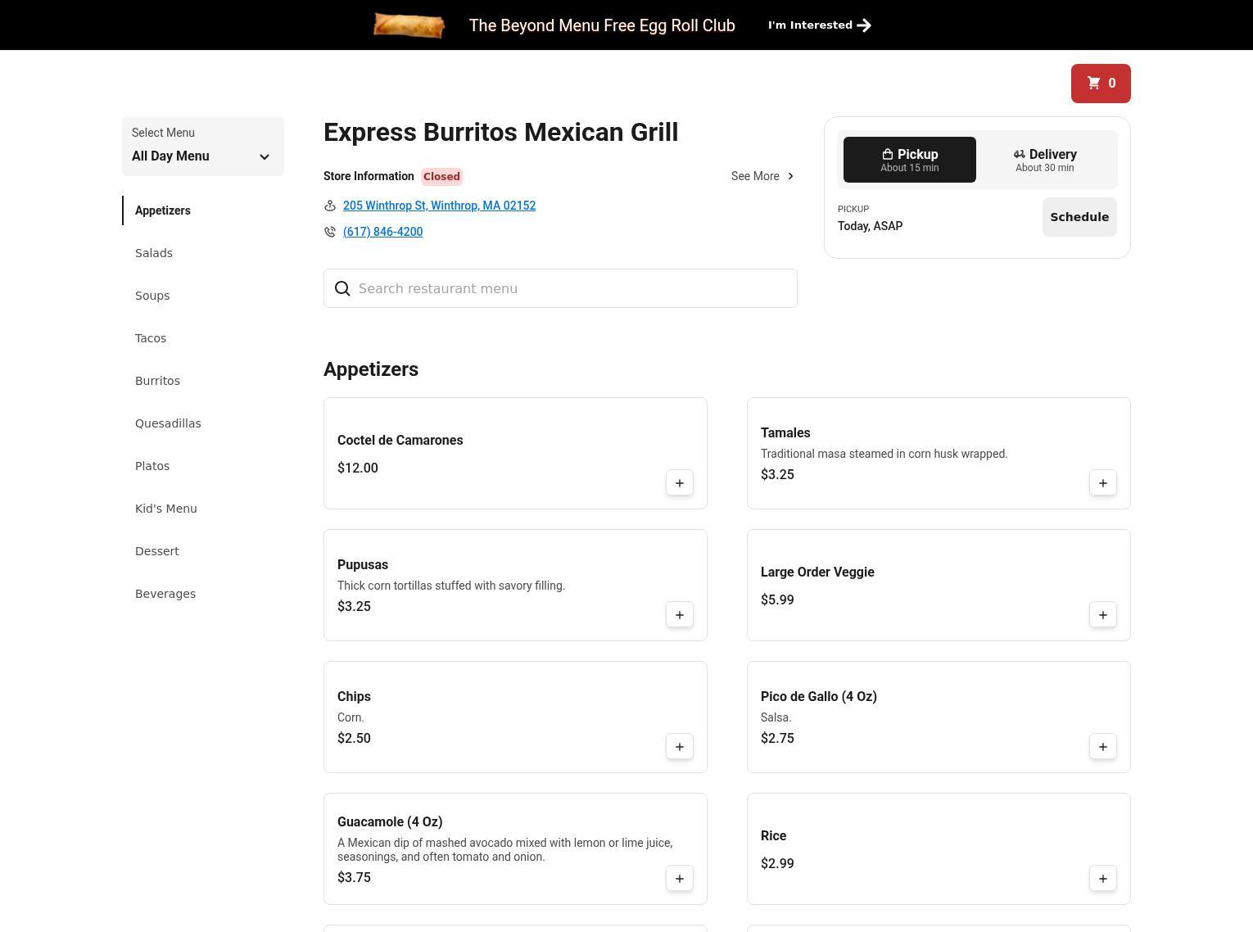Add Chips using plus button

(x=679, y=747)
